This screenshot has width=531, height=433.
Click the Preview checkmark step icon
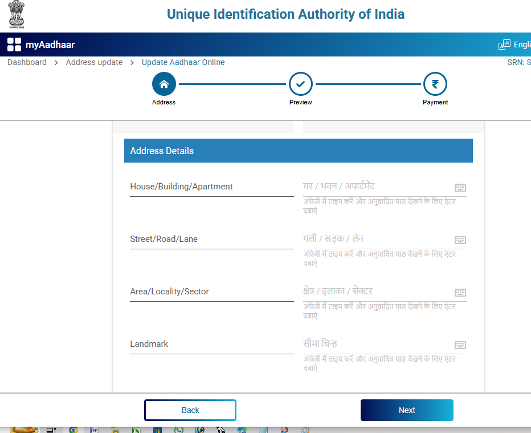[301, 84]
